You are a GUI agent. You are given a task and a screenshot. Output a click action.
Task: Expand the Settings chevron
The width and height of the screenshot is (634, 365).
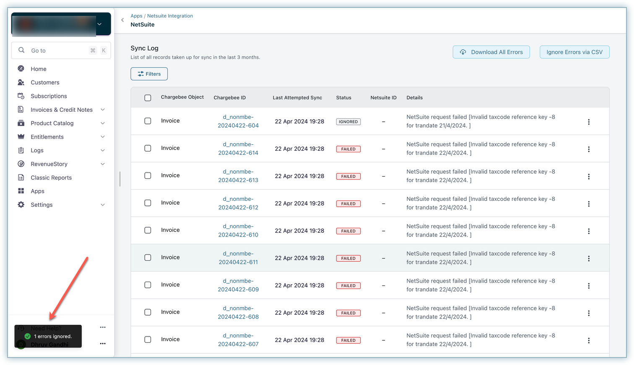(103, 205)
